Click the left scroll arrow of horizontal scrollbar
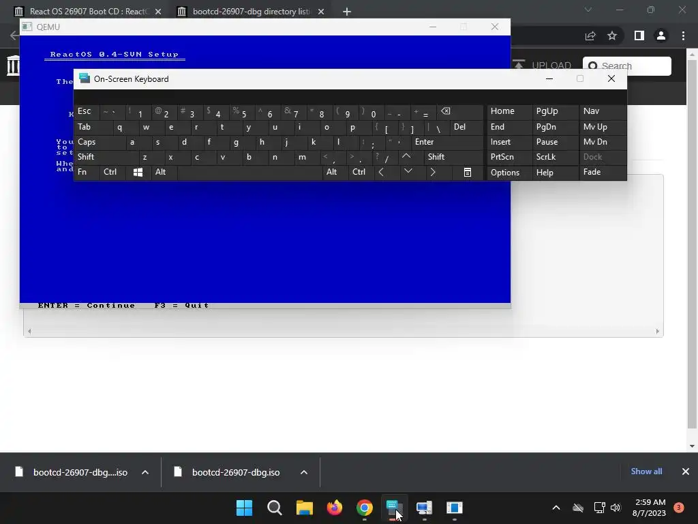Image resolution: width=698 pixels, height=524 pixels. click(29, 331)
